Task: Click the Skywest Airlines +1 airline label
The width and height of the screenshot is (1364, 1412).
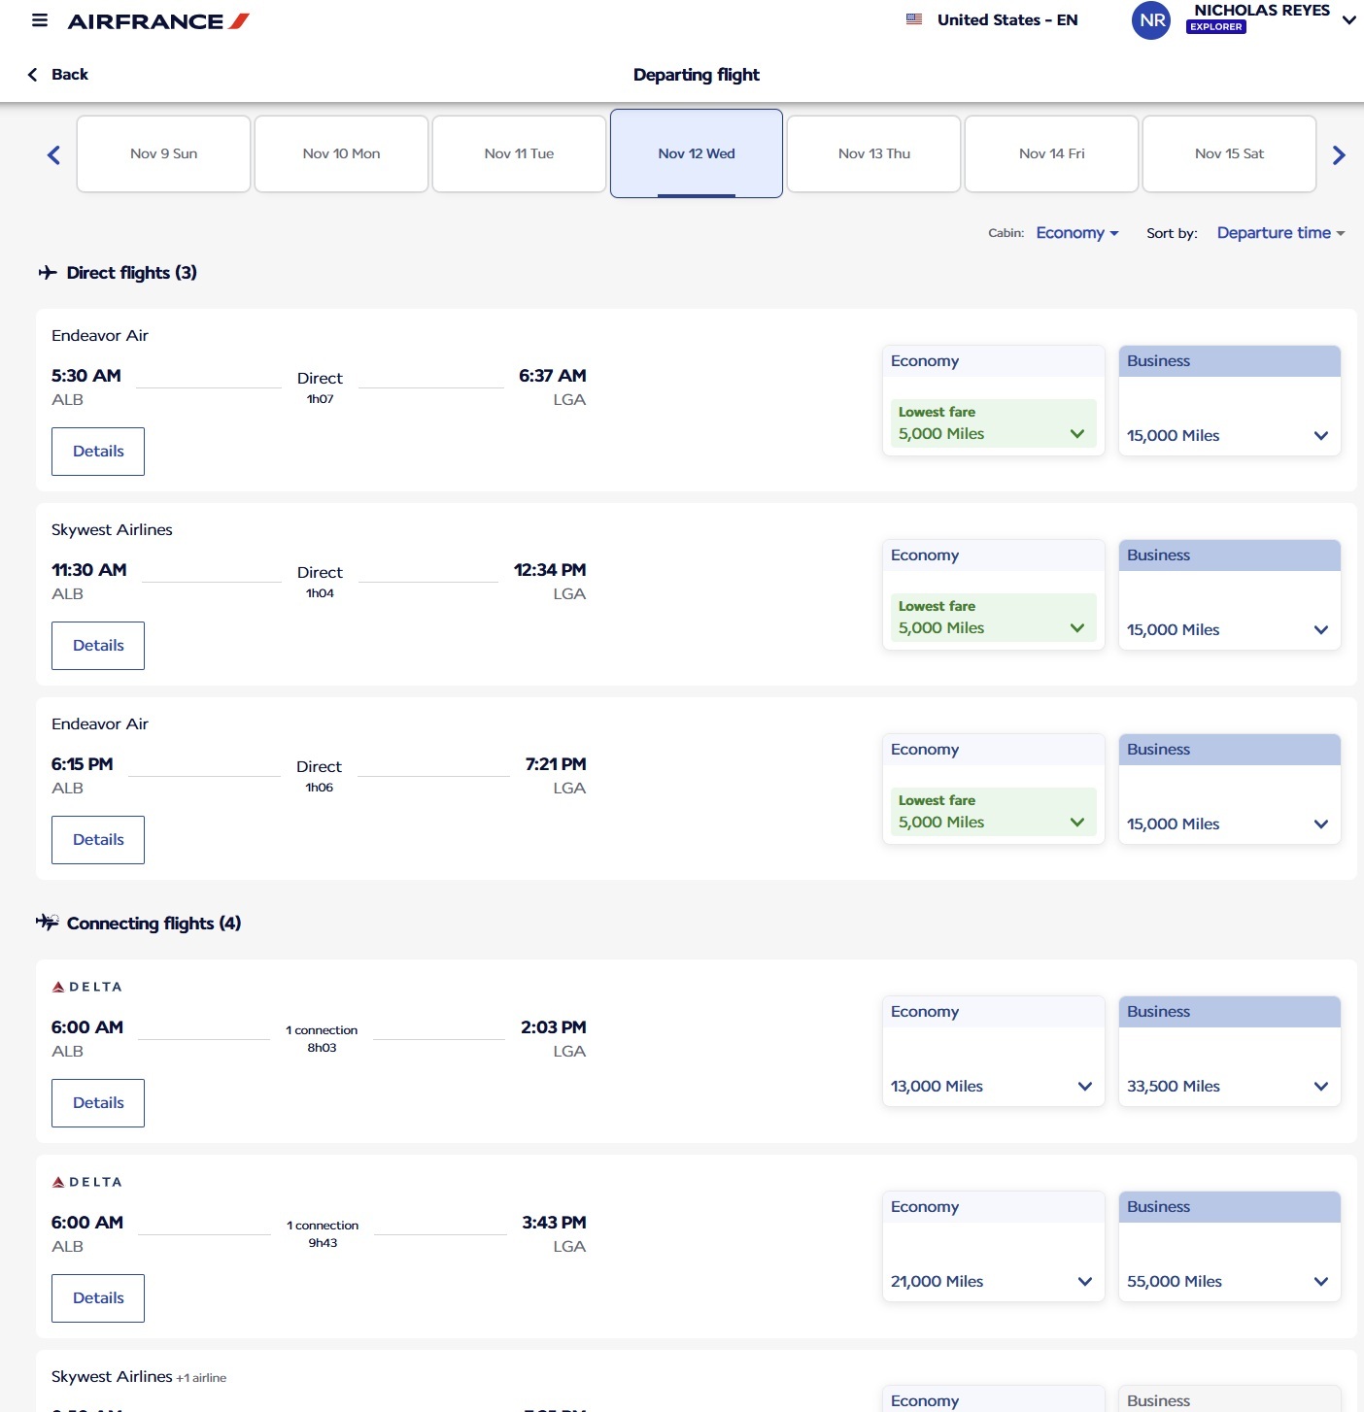Action: [x=139, y=1377]
